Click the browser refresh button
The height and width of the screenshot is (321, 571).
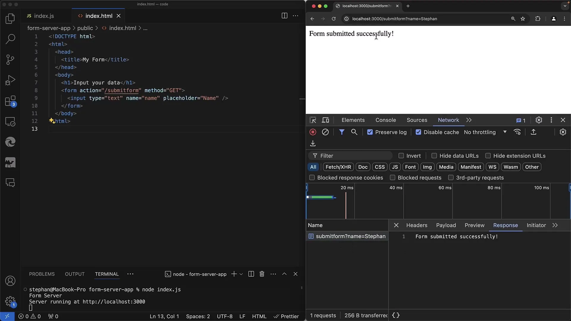point(333,18)
